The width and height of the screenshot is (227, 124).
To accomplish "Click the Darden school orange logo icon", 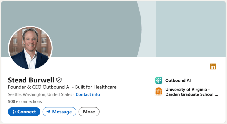I will tap(159, 92).
